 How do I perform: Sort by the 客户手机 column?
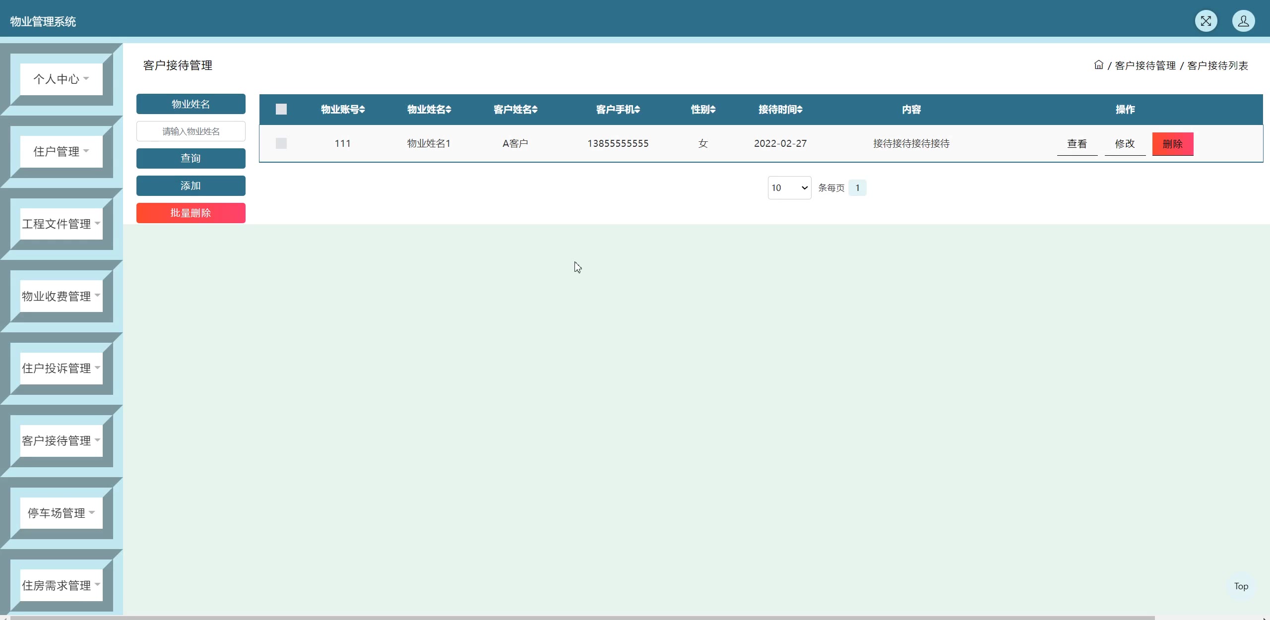[x=637, y=110]
